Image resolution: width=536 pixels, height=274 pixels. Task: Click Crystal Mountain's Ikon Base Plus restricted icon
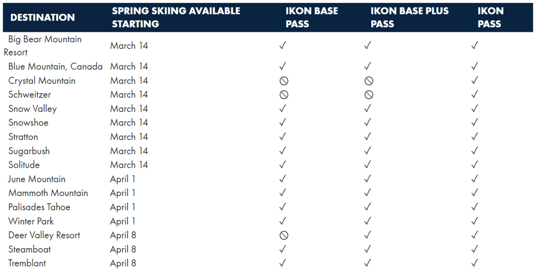coord(369,81)
